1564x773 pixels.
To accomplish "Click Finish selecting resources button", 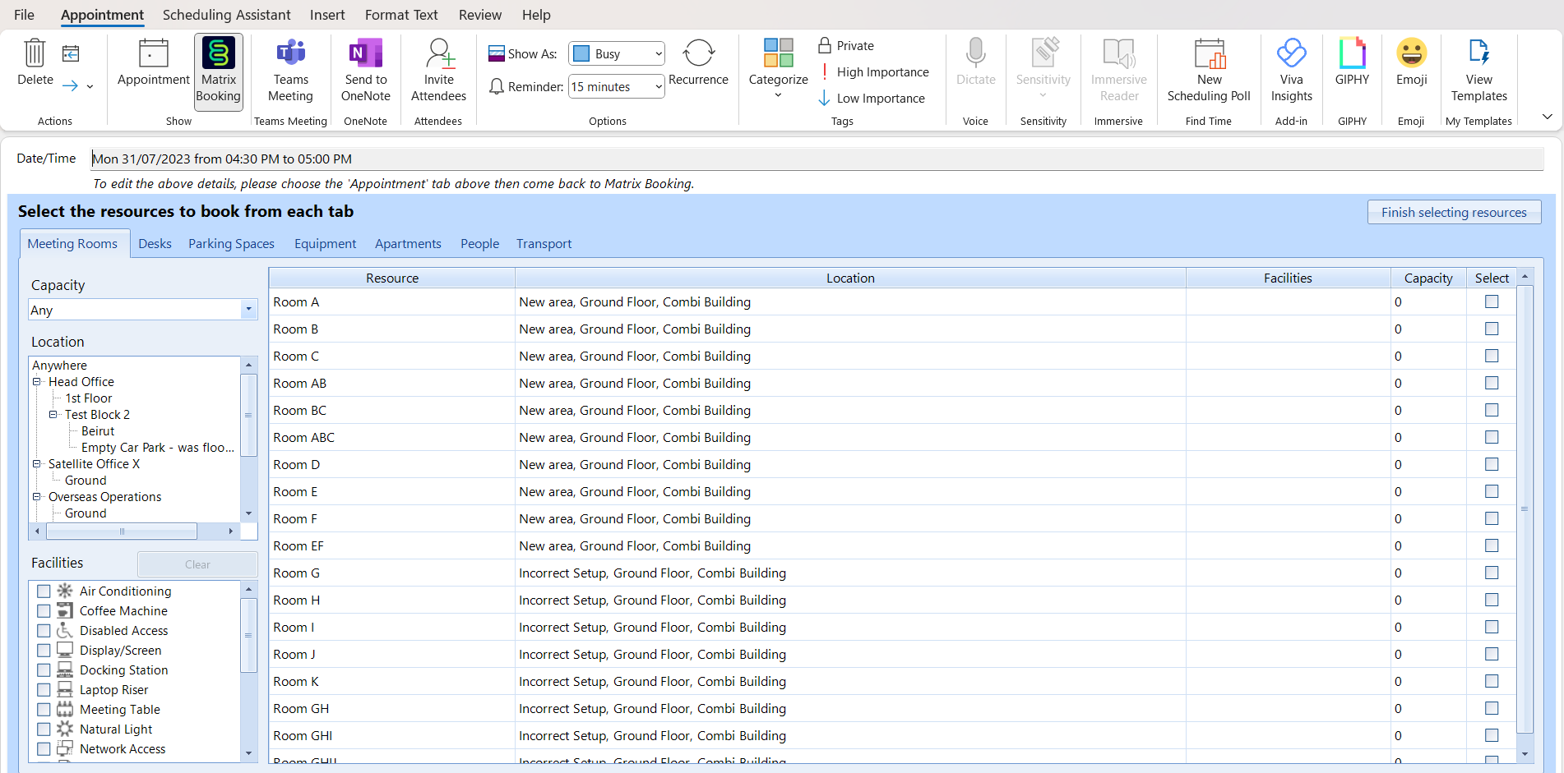I will click(1453, 213).
